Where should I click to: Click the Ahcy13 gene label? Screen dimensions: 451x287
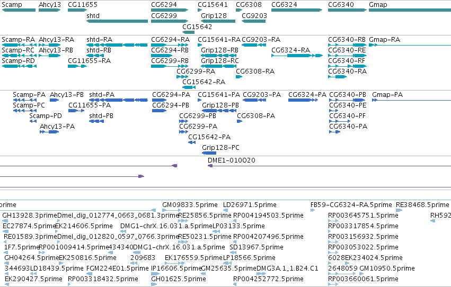50,5
